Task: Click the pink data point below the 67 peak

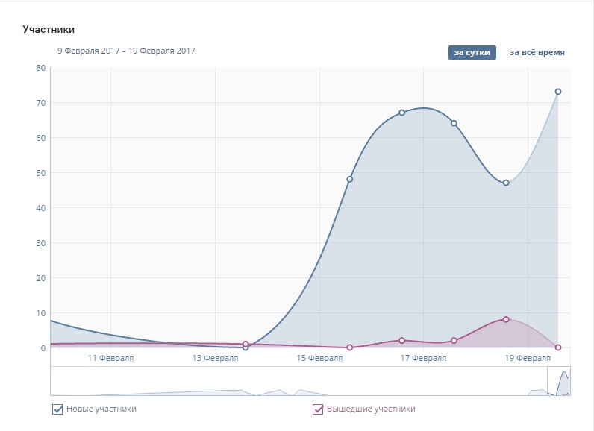Action: [401, 340]
